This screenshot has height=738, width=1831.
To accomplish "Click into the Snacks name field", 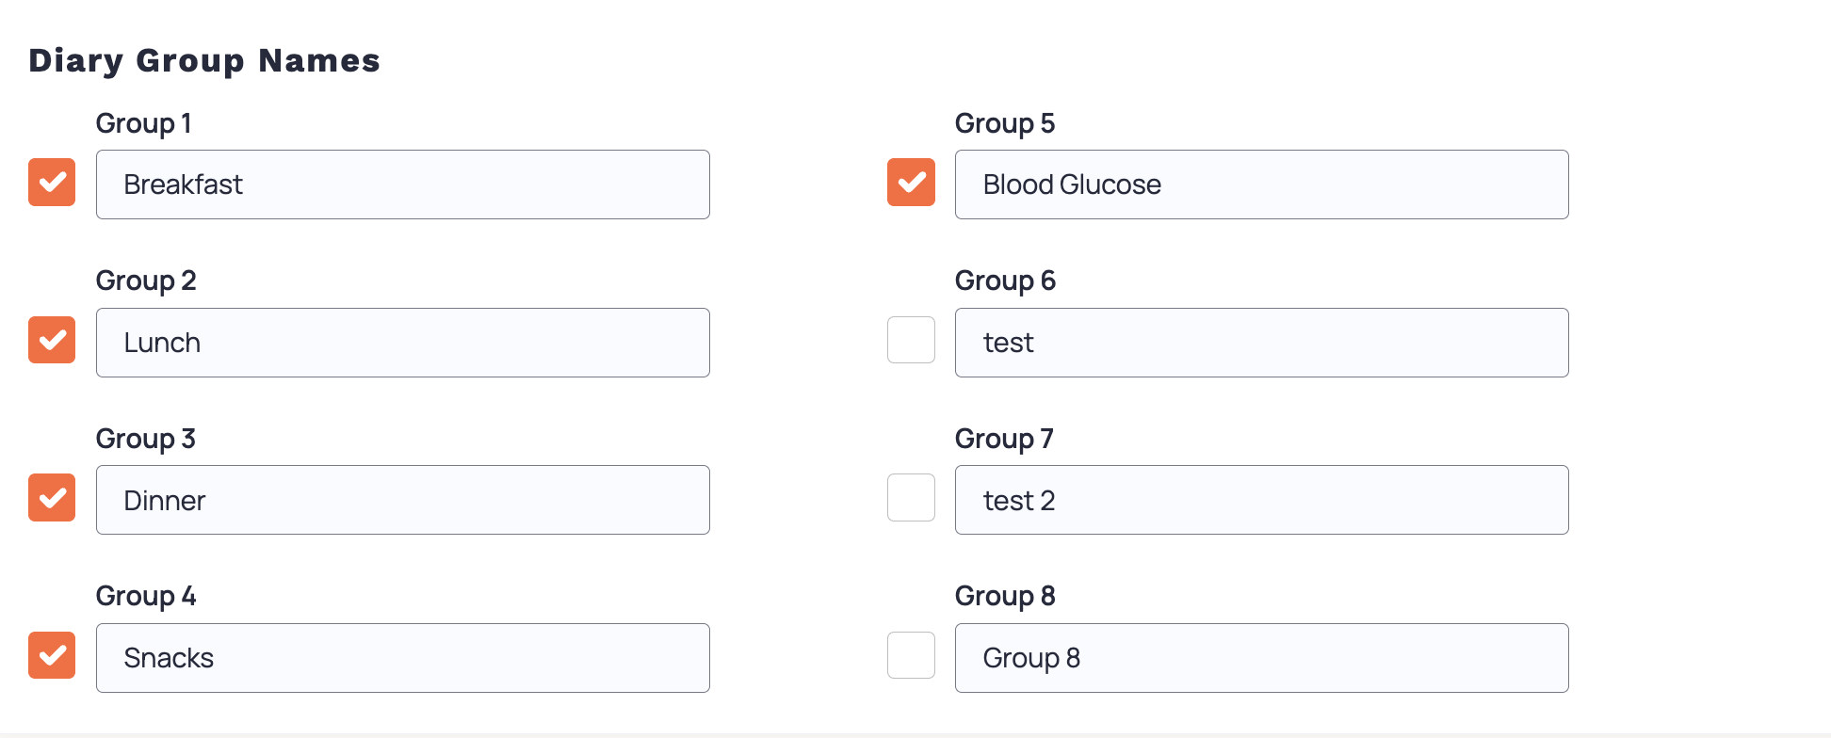I will [403, 658].
